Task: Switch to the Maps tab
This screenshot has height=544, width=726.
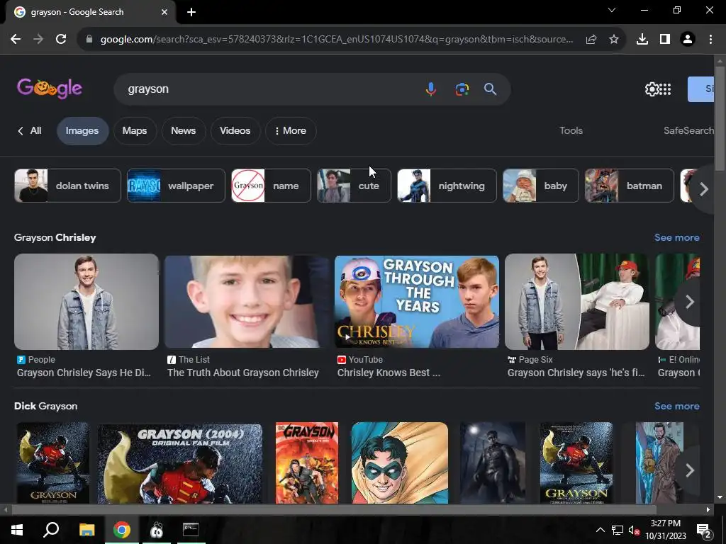Action: click(x=135, y=131)
